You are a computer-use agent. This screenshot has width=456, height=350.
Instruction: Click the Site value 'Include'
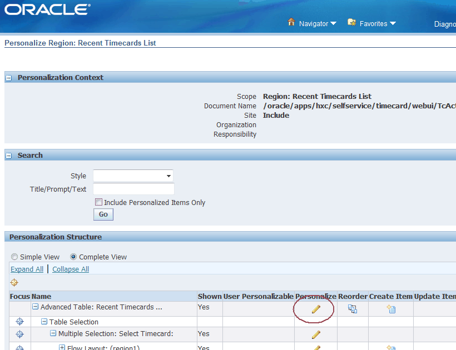pyautogui.click(x=276, y=116)
